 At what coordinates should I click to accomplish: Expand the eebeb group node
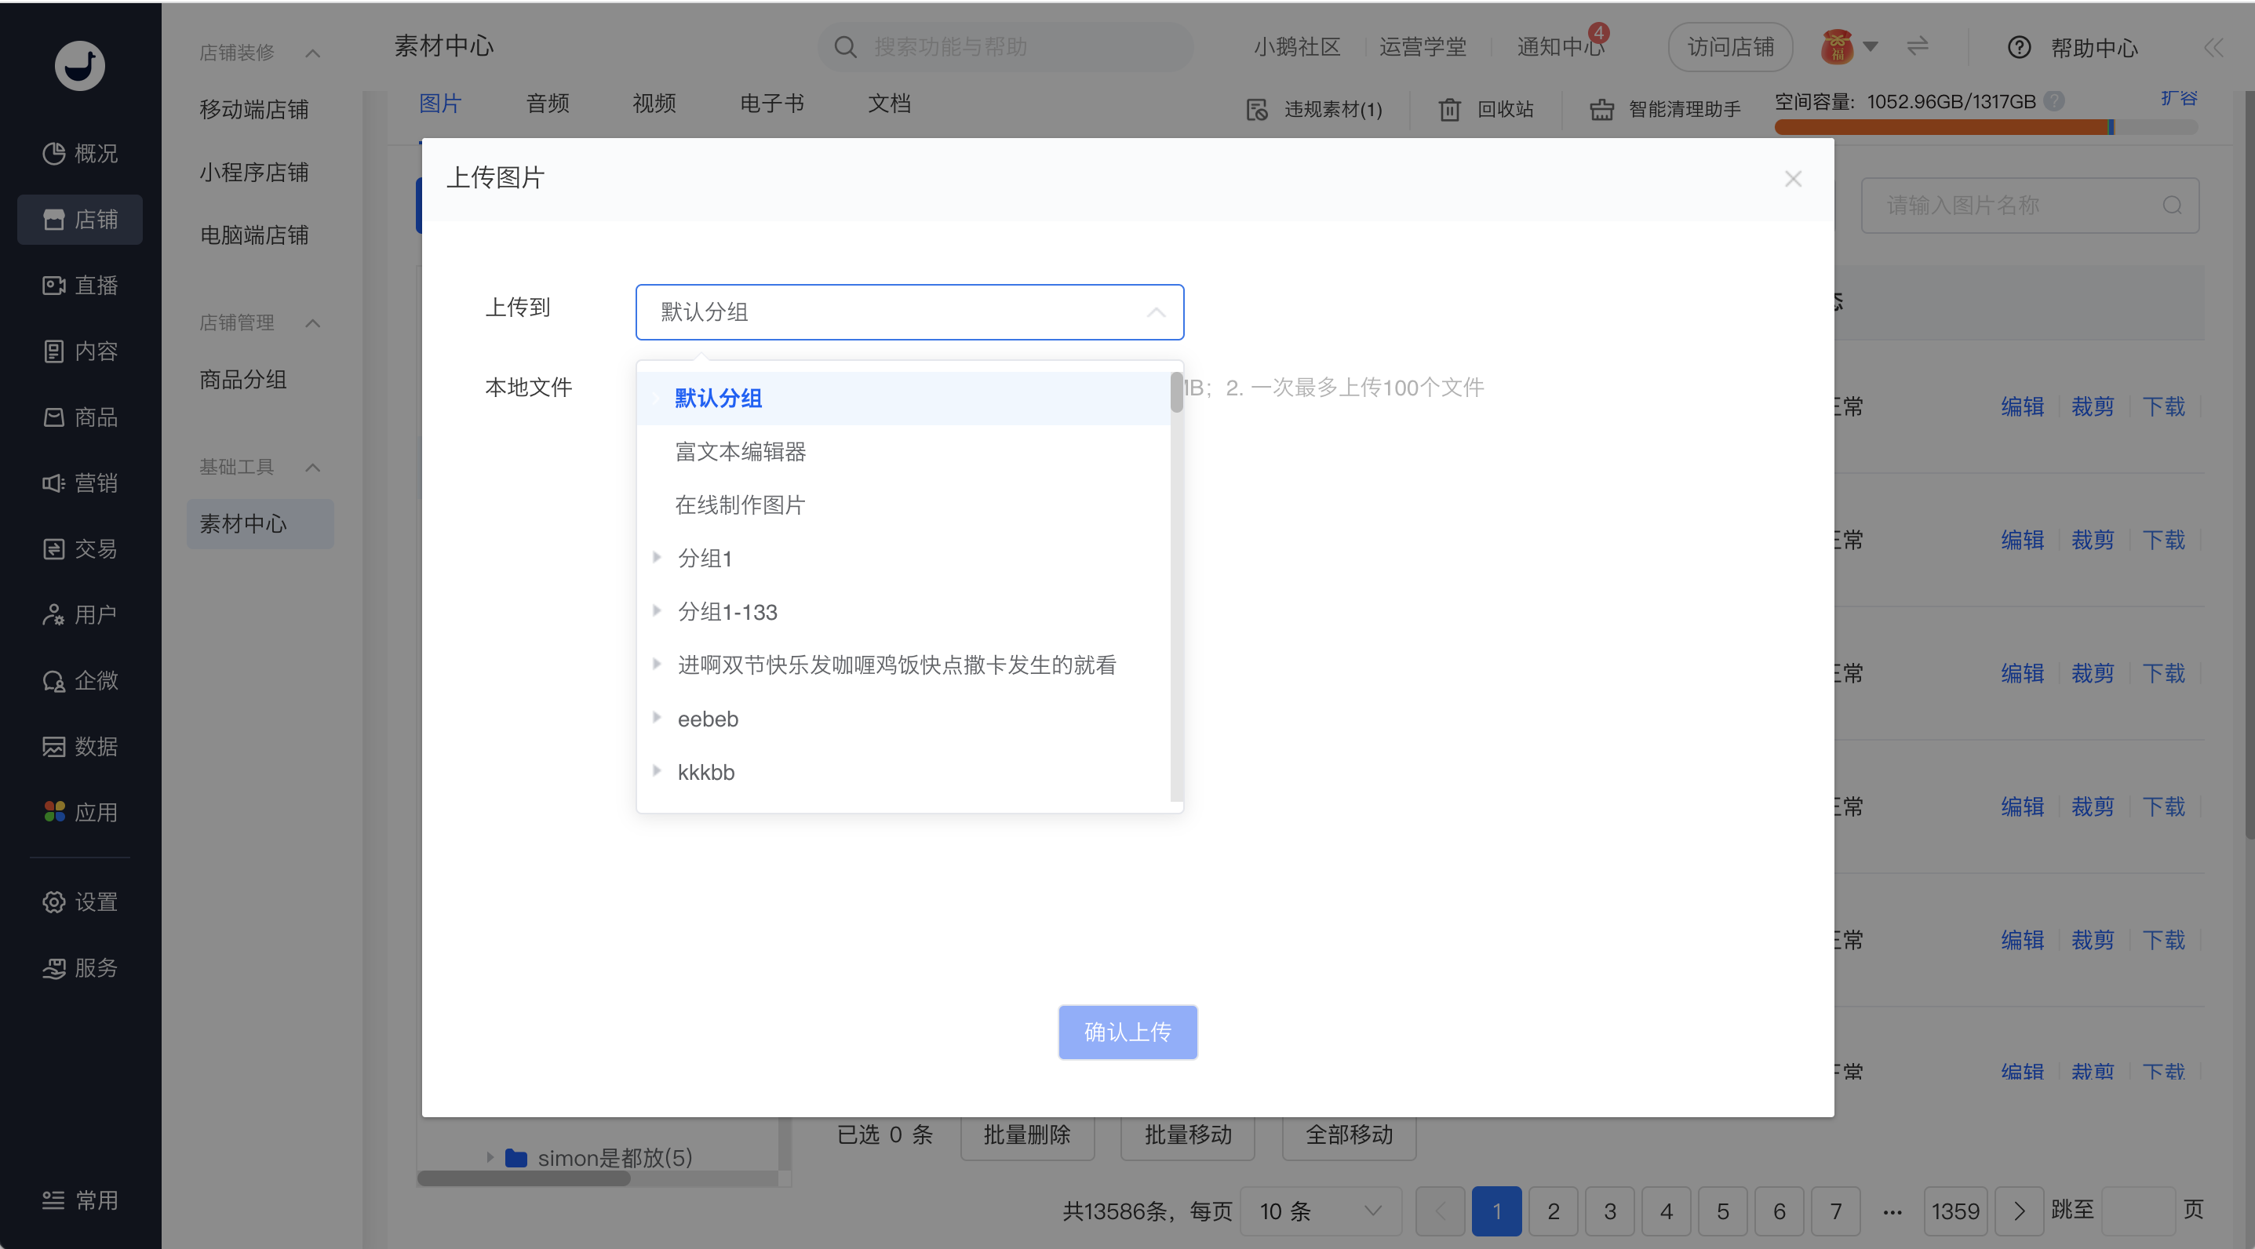pos(657,718)
